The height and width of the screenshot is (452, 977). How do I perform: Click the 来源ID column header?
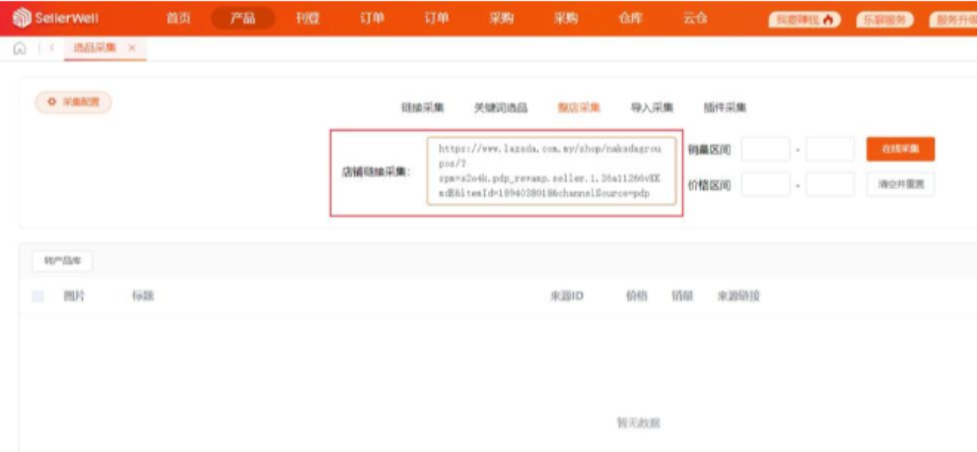(x=566, y=297)
